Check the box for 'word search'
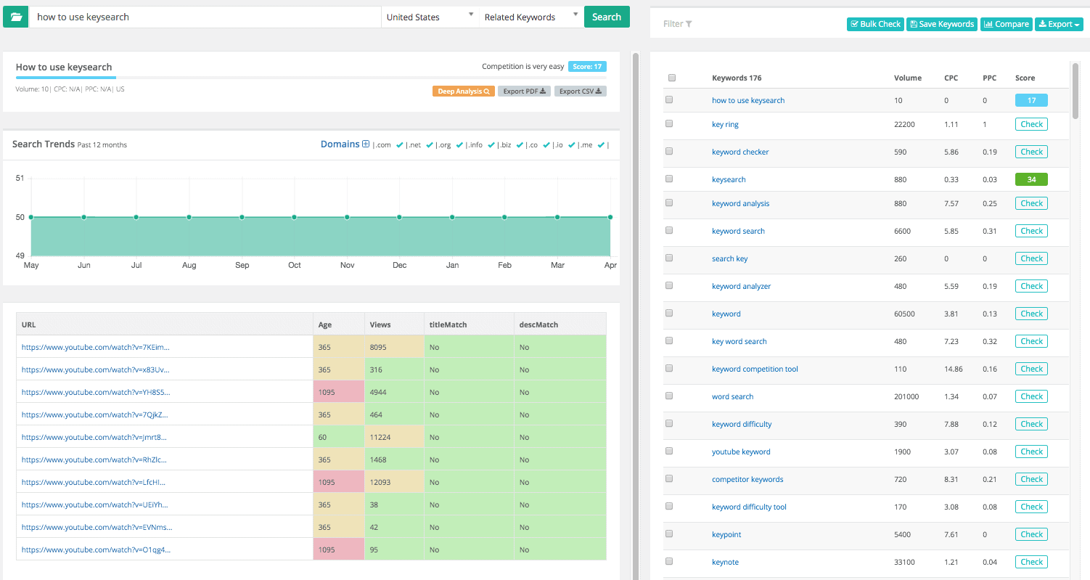1090x580 pixels. click(x=669, y=396)
